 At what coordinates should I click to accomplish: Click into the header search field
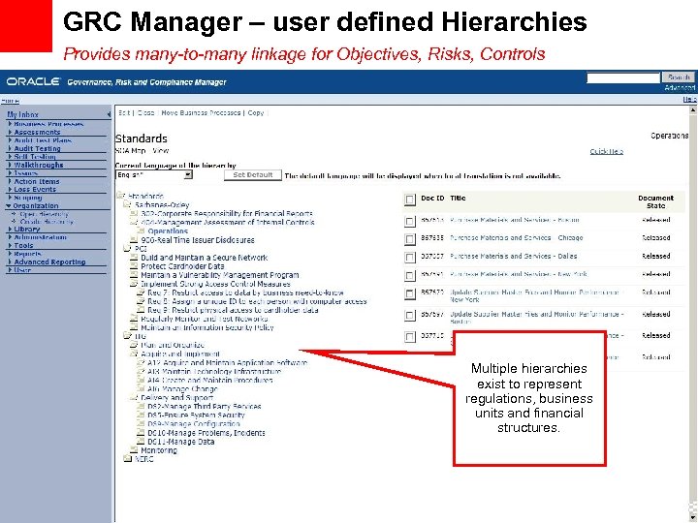point(622,77)
